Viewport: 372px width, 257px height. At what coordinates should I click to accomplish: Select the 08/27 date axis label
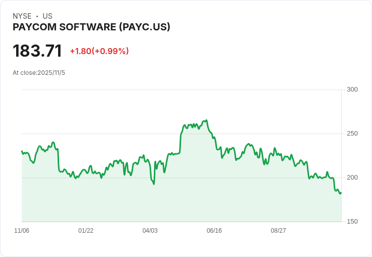(x=278, y=231)
